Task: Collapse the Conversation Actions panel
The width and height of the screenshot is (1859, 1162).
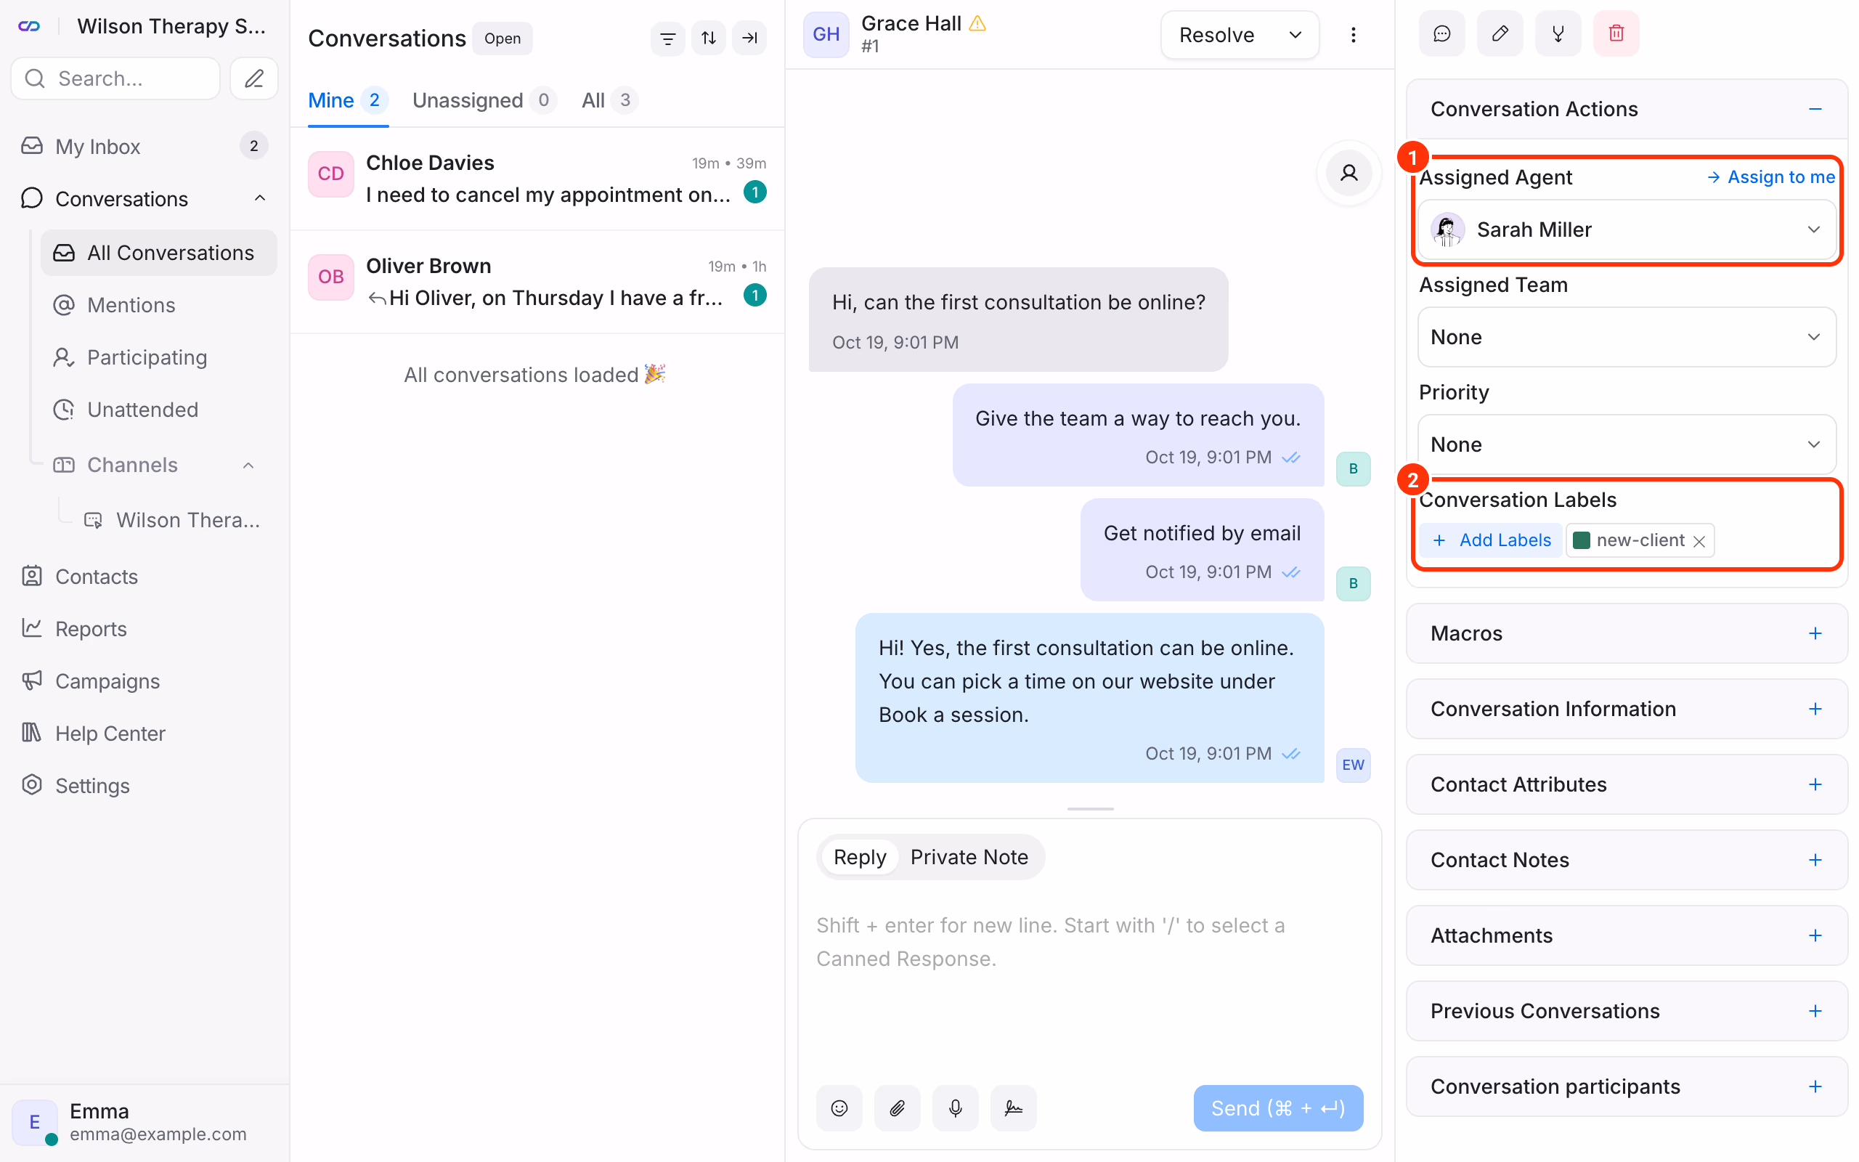Action: coord(1815,109)
